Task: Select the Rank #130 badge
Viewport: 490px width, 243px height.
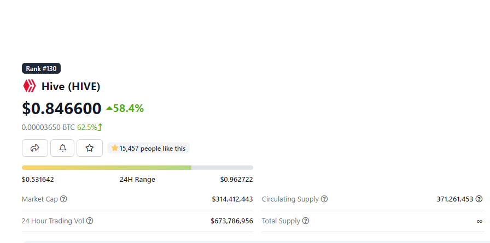Action: [x=41, y=68]
